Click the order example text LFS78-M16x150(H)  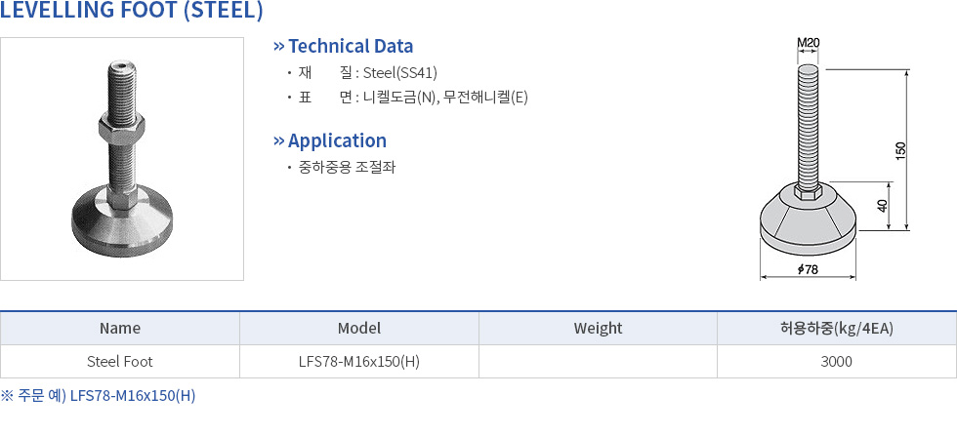coord(133,396)
